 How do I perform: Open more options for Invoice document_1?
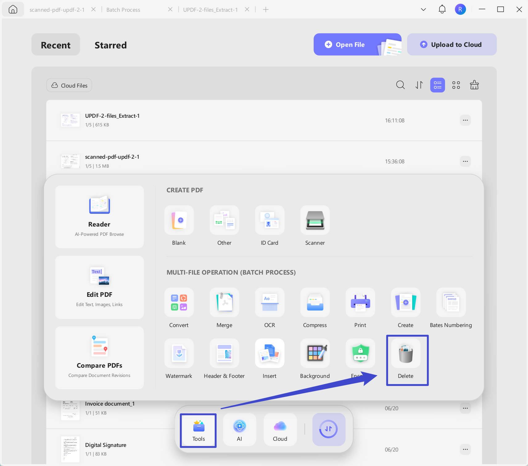point(465,408)
